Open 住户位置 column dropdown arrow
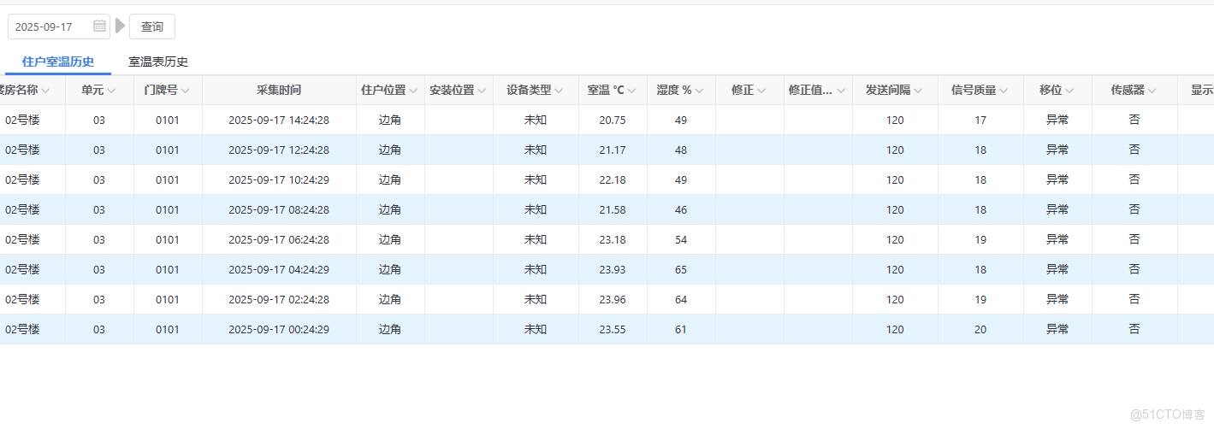 pyautogui.click(x=414, y=91)
